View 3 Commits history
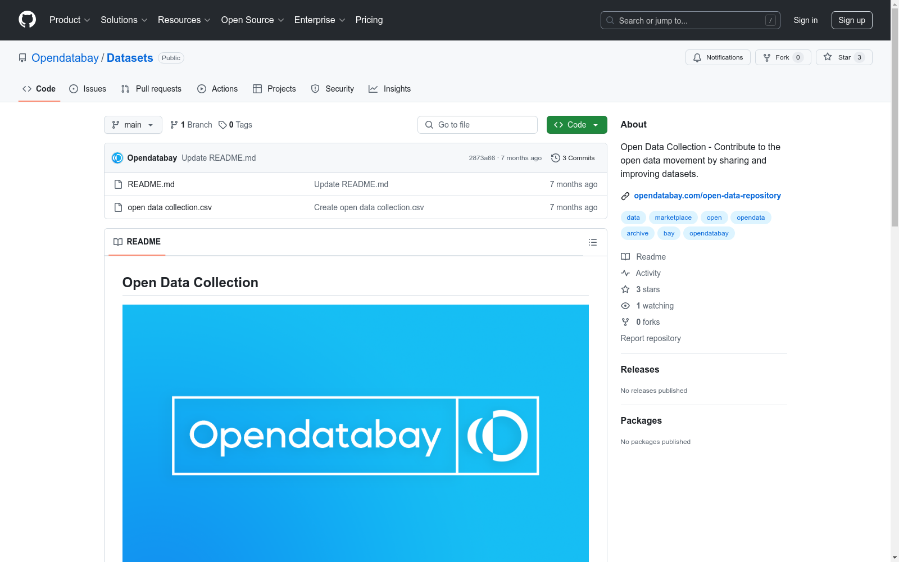 (573, 158)
